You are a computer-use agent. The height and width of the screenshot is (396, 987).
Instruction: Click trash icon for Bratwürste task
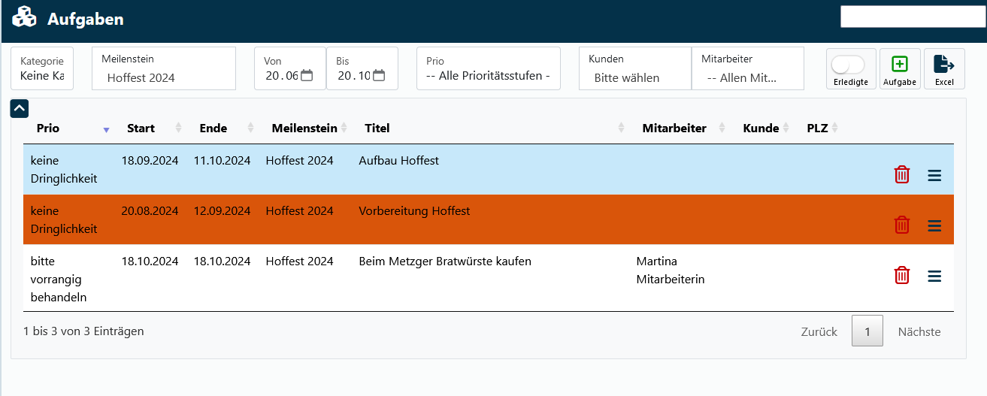901,276
